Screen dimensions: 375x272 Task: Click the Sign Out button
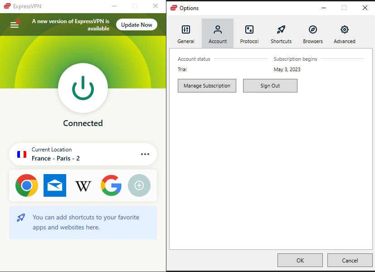(x=270, y=86)
